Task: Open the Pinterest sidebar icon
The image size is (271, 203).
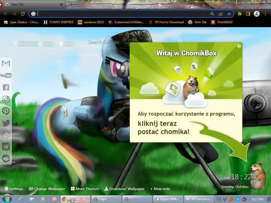Action: click(x=6, y=111)
